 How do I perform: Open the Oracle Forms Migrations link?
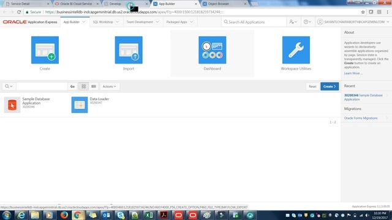(361, 118)
